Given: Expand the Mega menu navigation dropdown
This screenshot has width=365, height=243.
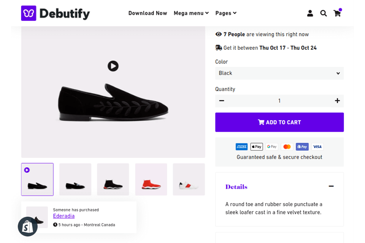Looking at the screenshot, I should tap(191, 13).
